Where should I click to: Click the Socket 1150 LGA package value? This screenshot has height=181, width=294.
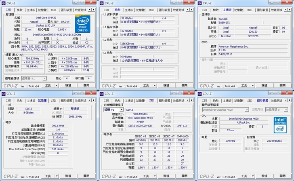tap(46, 25)
